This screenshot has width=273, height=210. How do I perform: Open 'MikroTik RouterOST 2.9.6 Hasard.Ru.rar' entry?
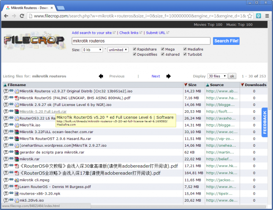(55, 139)
